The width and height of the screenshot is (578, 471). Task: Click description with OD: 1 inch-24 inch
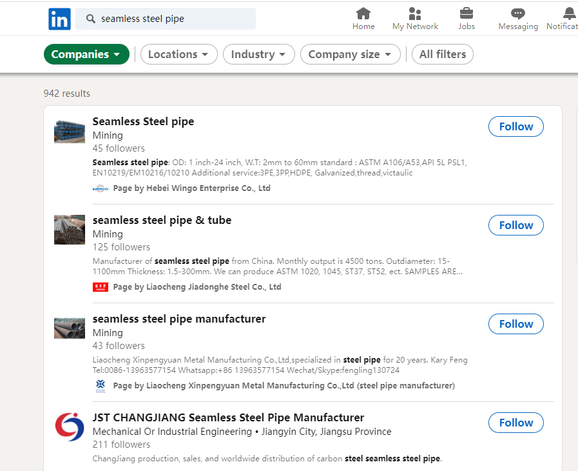tap(280, 168)
